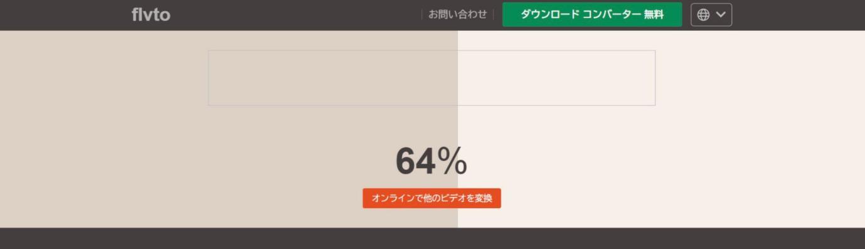Click the green ダウンロード コンバーター 無料 button
Viewport: 865px width, 249px height.
pyautogui.click(x=592, y=14)
